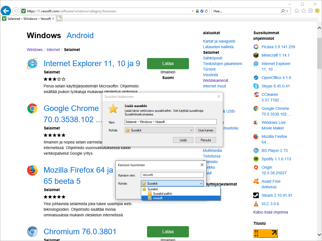The height and width of the screenshot is (241, 322).
Task: Click the Peruuta button in favorites dialog
Action: tap(206, 140)
